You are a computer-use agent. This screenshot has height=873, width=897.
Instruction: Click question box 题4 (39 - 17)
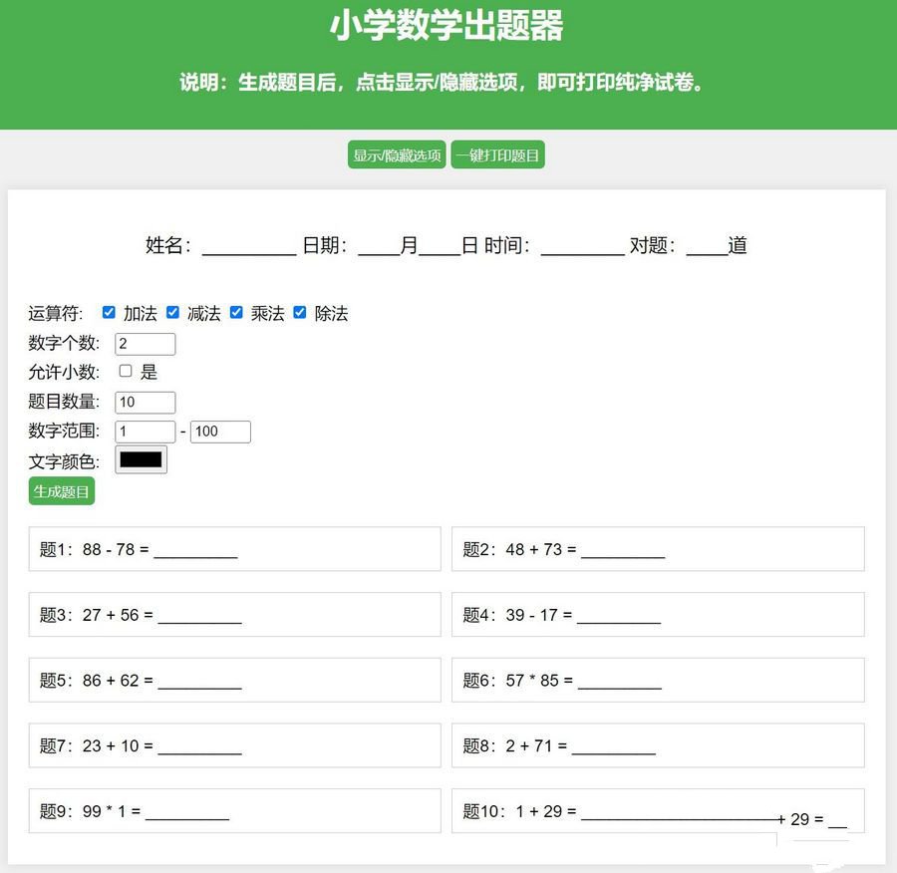click(657, 614)
